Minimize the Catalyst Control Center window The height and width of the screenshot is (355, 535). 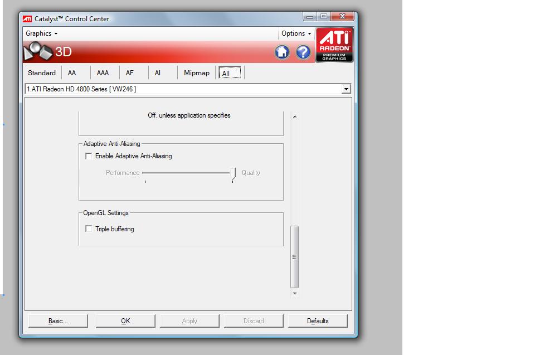(310, 16)
